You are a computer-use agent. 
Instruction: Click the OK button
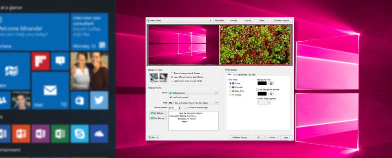click(258, 137)
